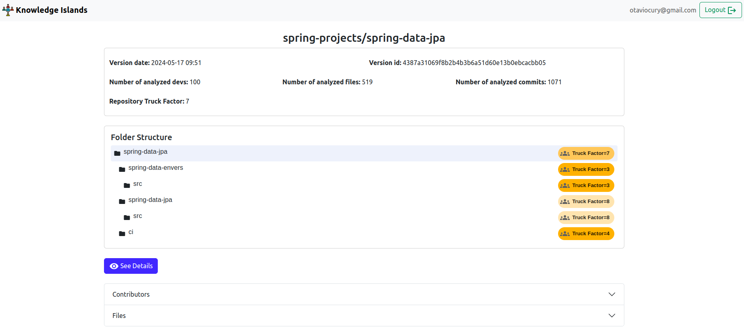The image size is (744, 330).
Task: Click the logout arrow icon
Action: click(x=732, y=10)
